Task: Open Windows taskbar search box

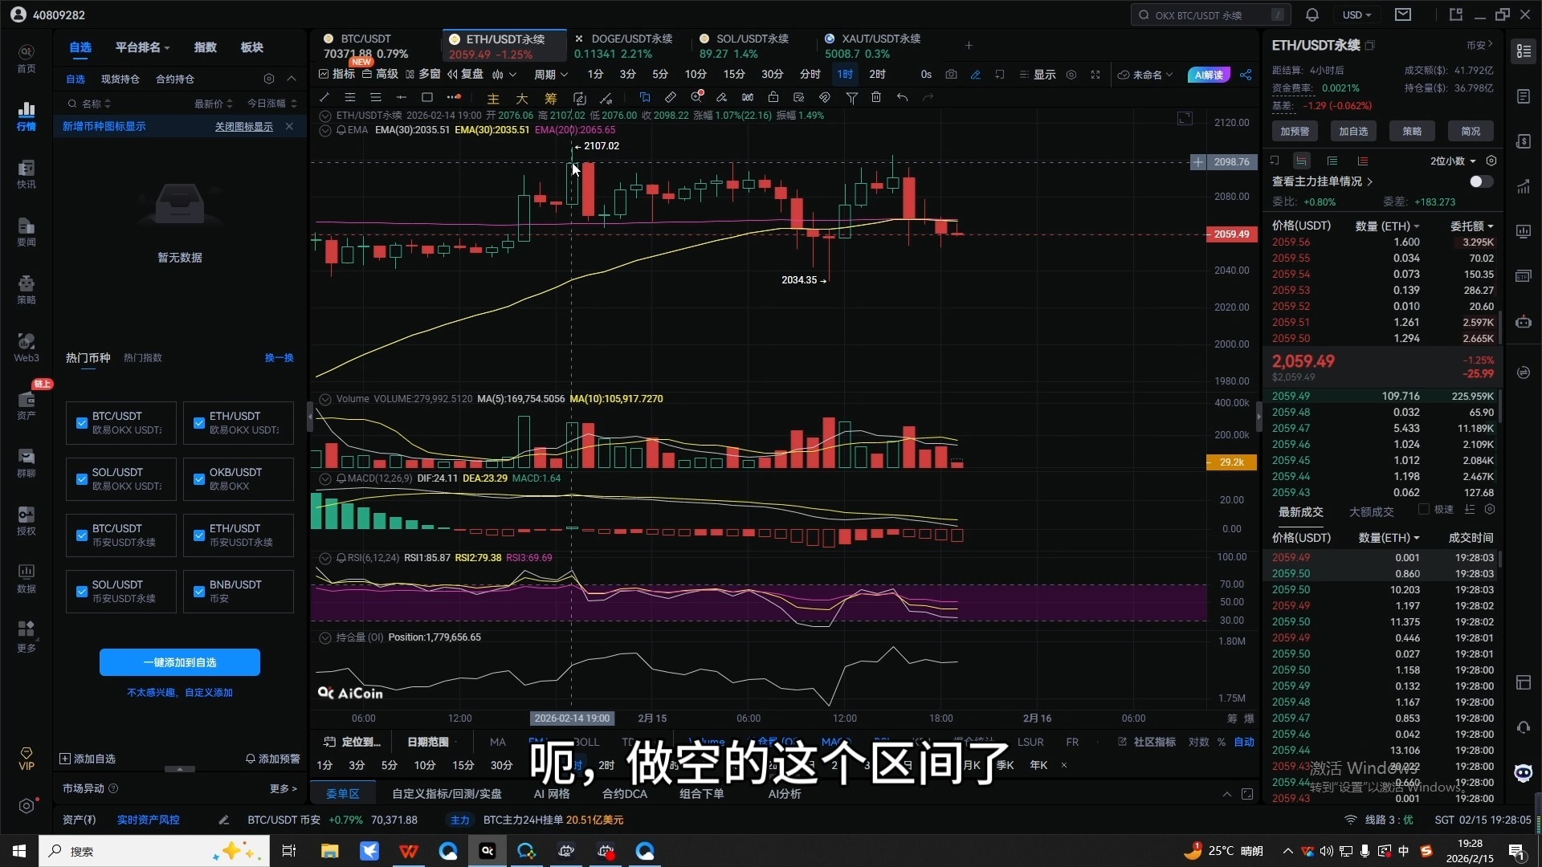Action: click(154, 851)
